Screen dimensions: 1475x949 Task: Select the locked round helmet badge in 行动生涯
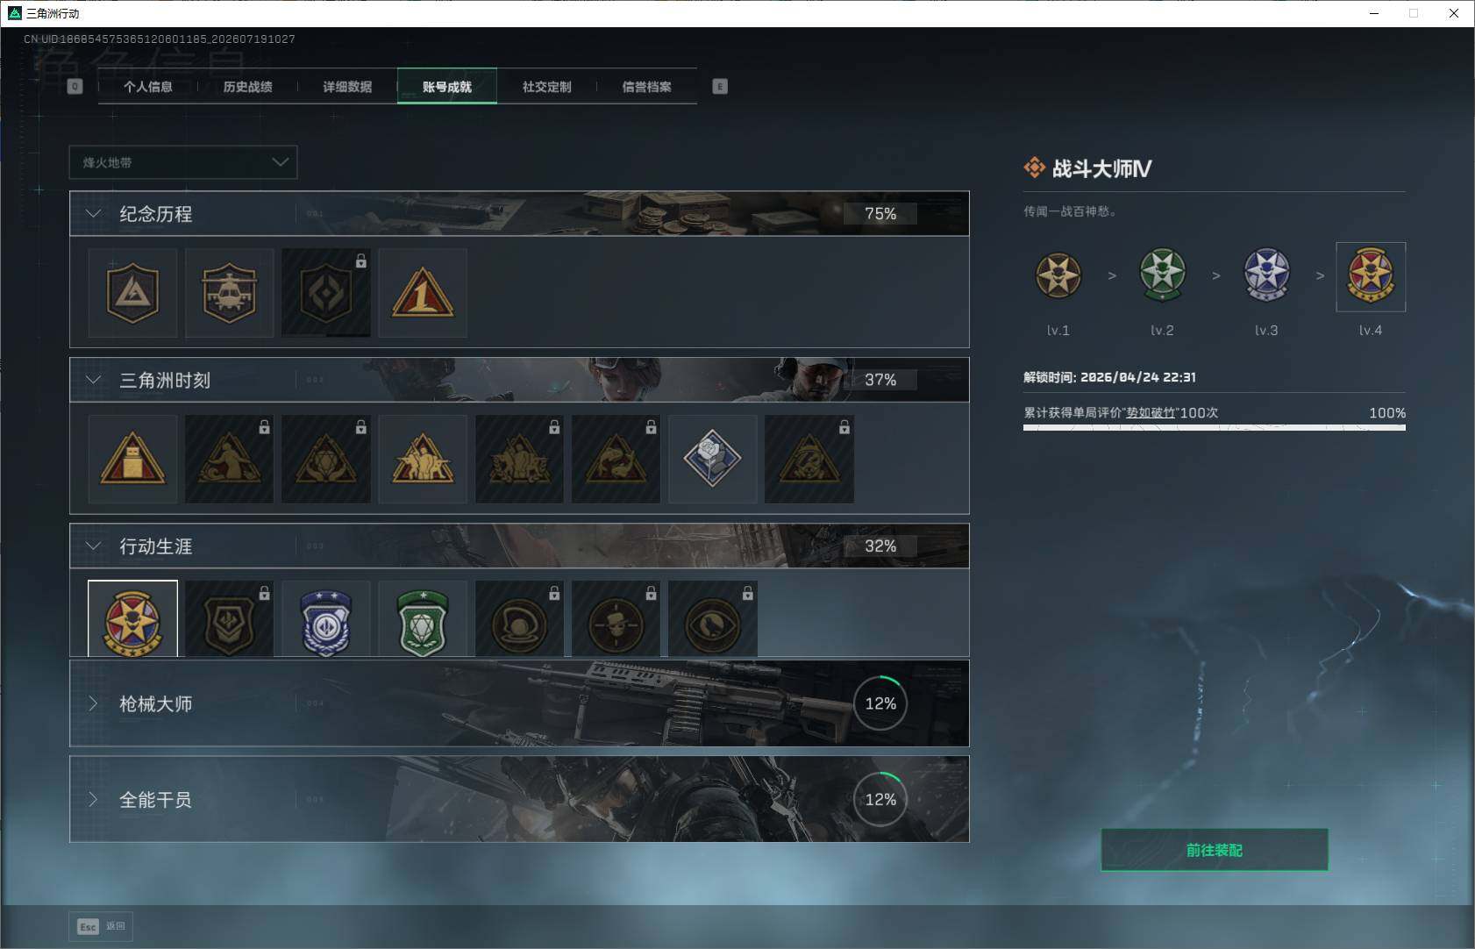coord(519,619)
